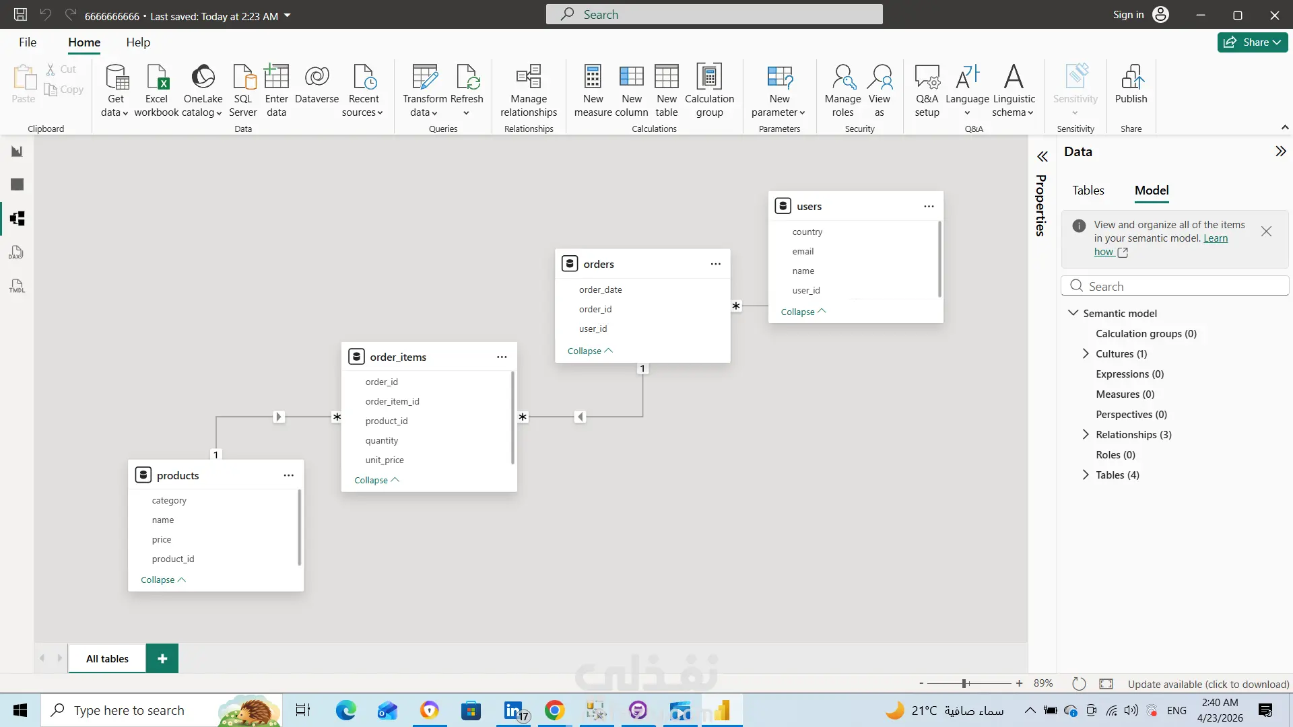Select the All tables layout tab

[107, 659]
